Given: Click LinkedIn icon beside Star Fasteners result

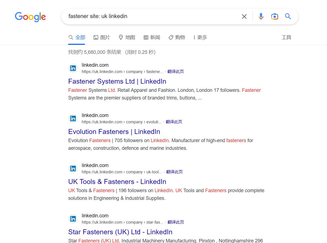Looking at the screenshot, I should [73, 219].
